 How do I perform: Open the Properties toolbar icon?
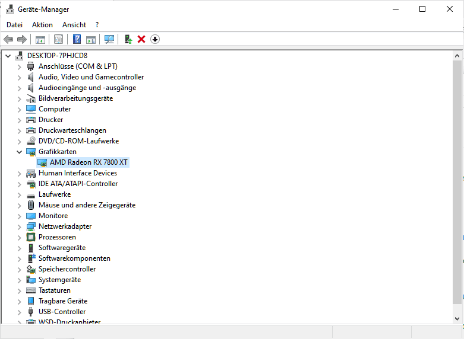tap(58, 39)
